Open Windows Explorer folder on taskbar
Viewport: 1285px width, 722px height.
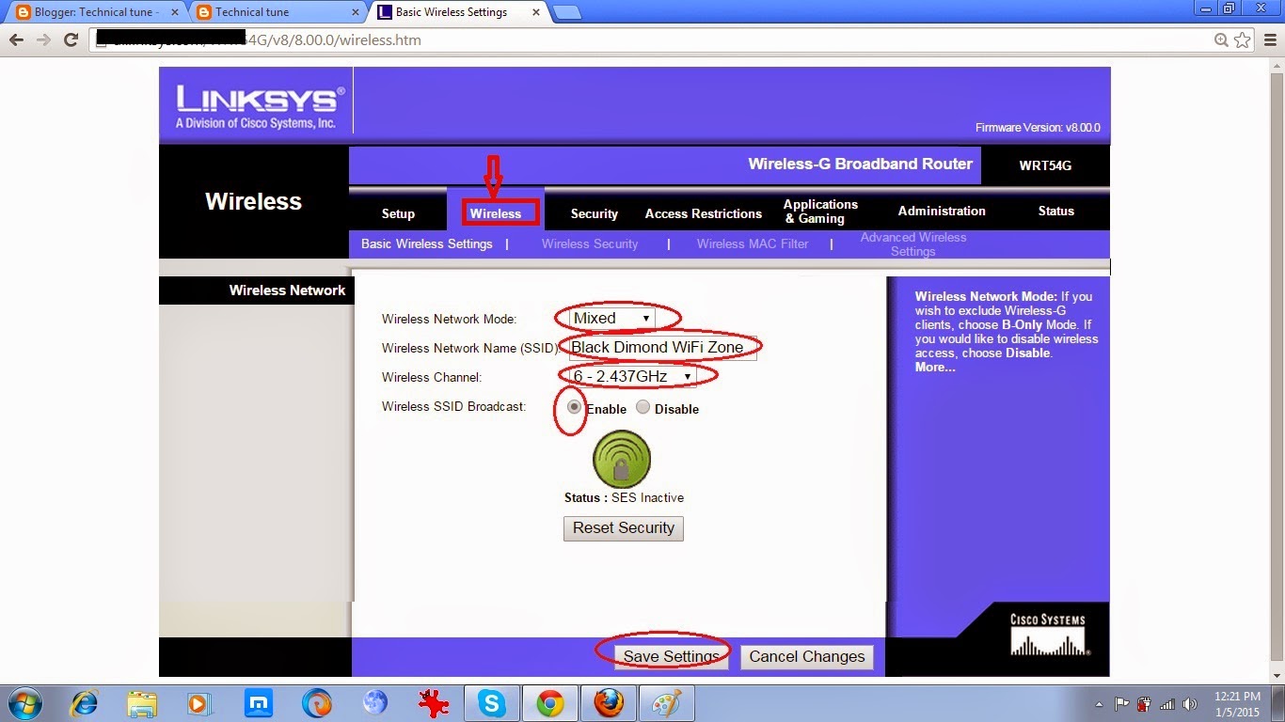(142, 703)
